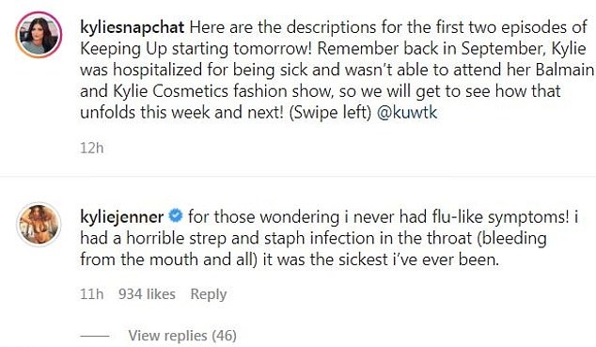
Task: Select the comment text about strep and staph
Action: pos(329,238)
